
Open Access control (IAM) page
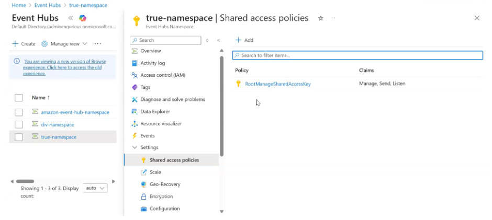[x=162, y=75]
